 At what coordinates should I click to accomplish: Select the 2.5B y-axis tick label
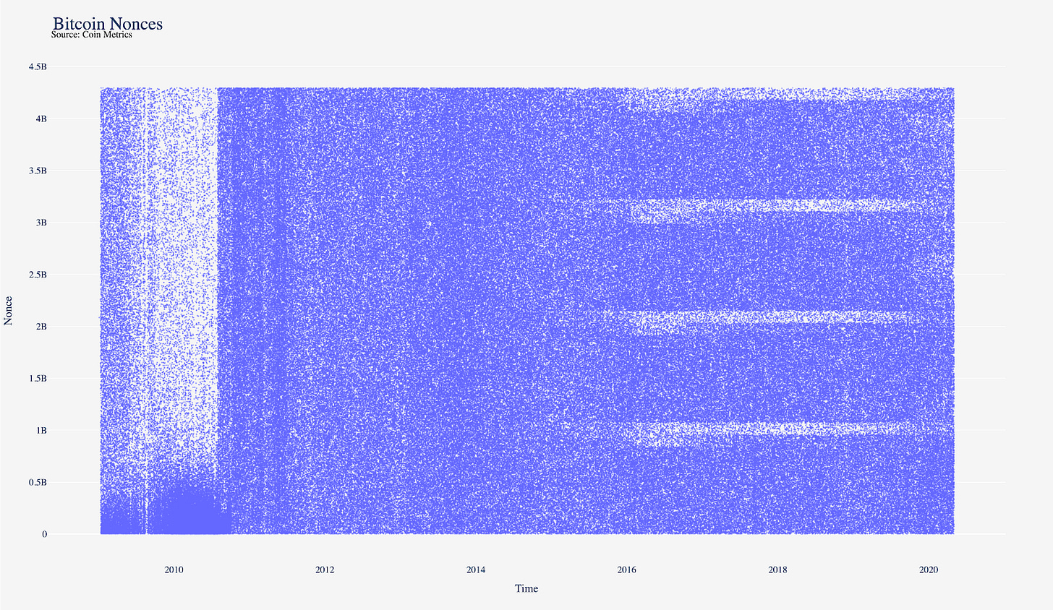(x=38, y=275)
